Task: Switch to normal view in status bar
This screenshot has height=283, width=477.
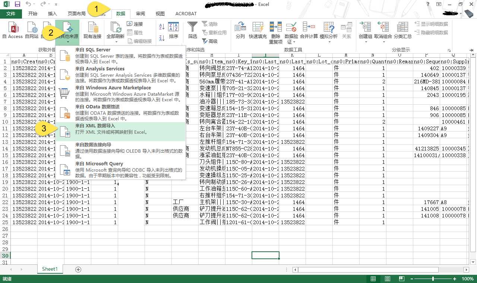Action: coord(373,279)
